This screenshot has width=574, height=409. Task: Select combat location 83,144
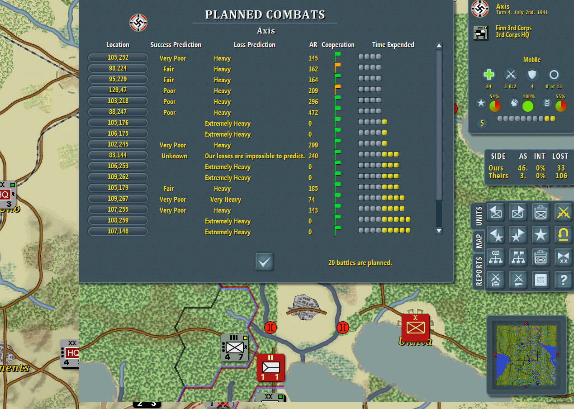pyautogui.click(x=118, y=156)
